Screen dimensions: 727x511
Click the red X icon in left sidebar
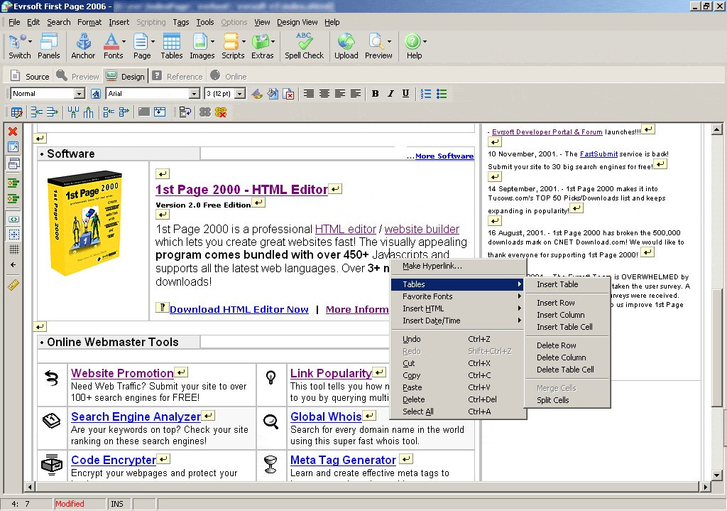tap(13, 131)
